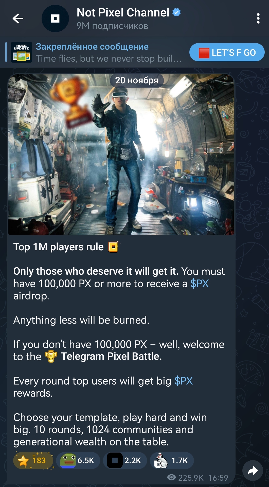Tap the blue verified badge
269x487 pixels.
coord(176,12)
